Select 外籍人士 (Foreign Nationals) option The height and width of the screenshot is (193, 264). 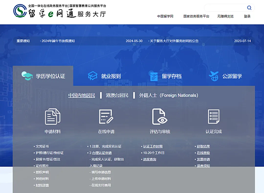coord(169,95)
